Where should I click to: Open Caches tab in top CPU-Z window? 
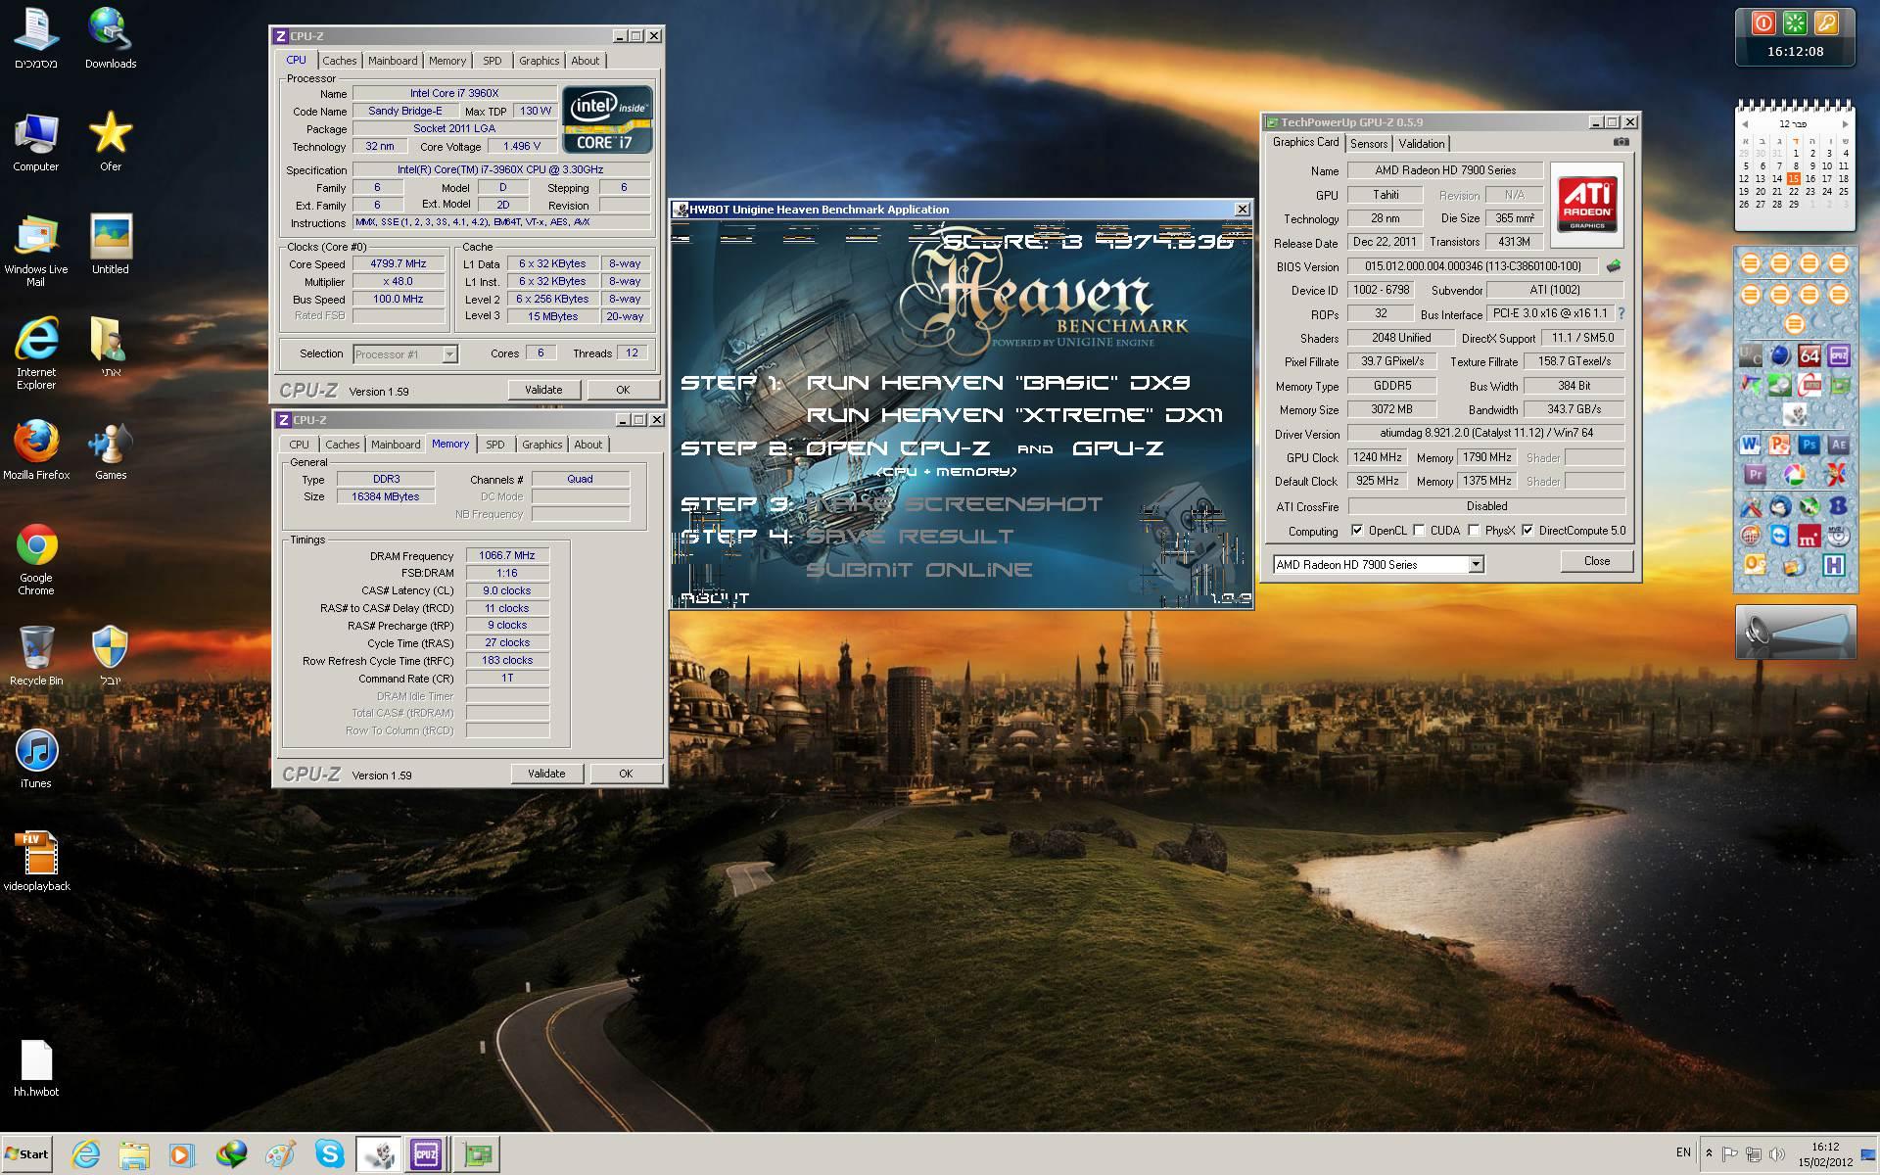pos(340,61)
